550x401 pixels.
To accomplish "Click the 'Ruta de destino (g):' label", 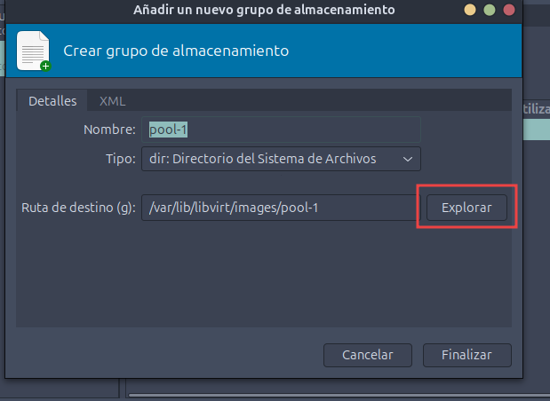I will pyautogui.click(x=77, y=208).
